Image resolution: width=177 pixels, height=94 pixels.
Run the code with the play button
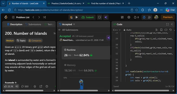tap(77, 17)
